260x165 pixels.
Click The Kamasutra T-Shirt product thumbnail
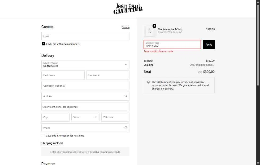click(150, 31)
